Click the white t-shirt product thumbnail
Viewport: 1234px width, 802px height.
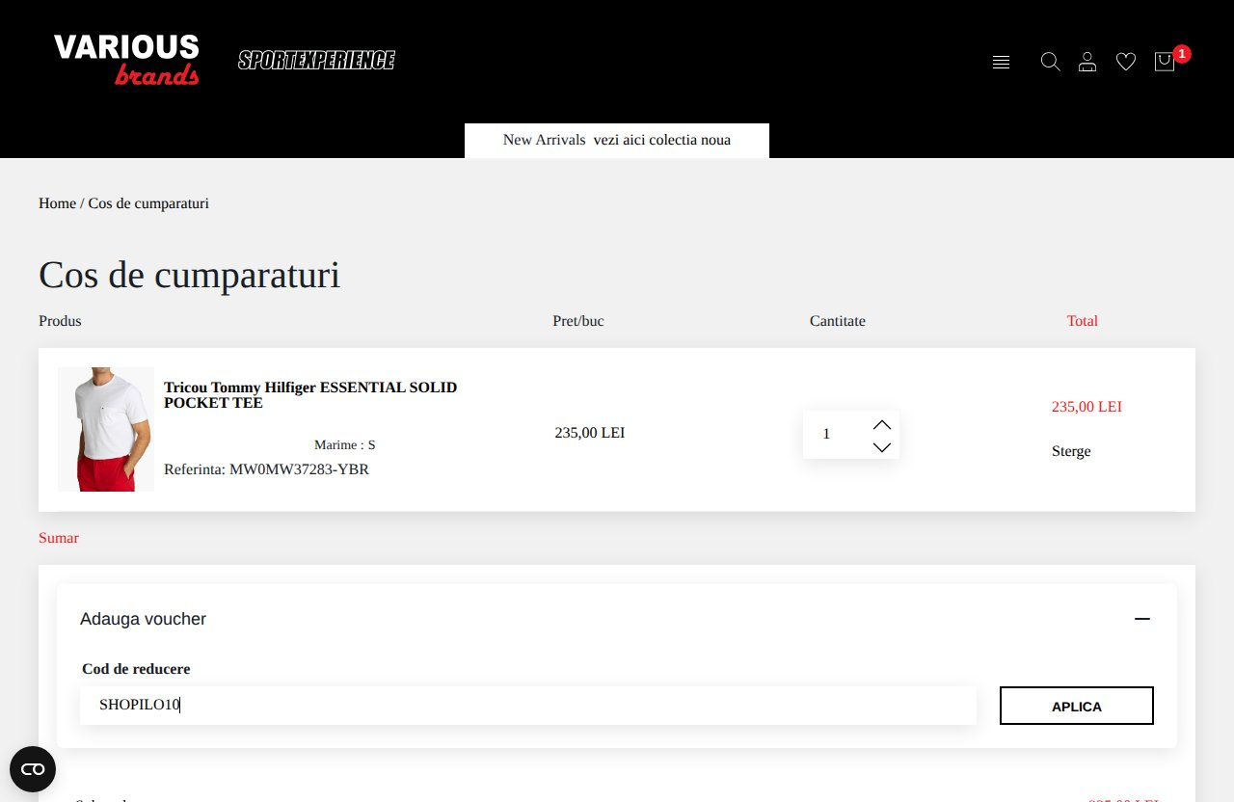pyautogui.click(x=106, y=429)
